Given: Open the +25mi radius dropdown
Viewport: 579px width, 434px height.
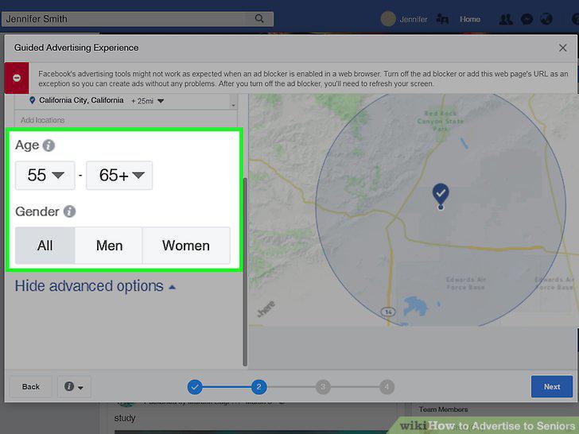Looking at the screenshot, I should tap(147, 101).
